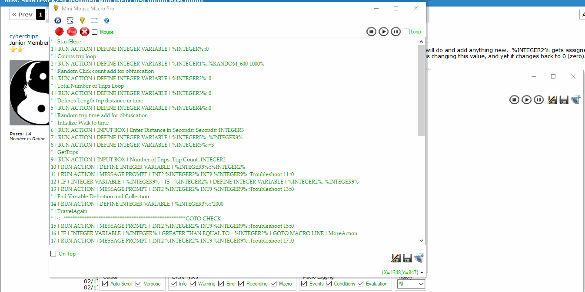This screenshot has height=292, width=585.
Task: Enable the On Top checkbox
Action: coord(53,253)
